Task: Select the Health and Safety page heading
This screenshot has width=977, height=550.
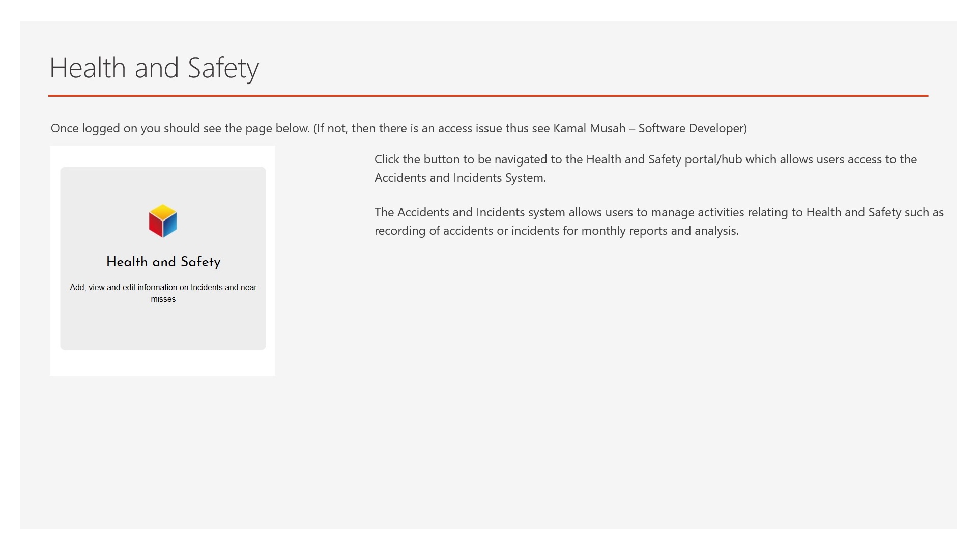Action: [x=154, y=67]
